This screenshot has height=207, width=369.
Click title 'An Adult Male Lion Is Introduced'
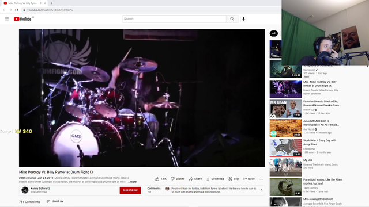[321, 123]
